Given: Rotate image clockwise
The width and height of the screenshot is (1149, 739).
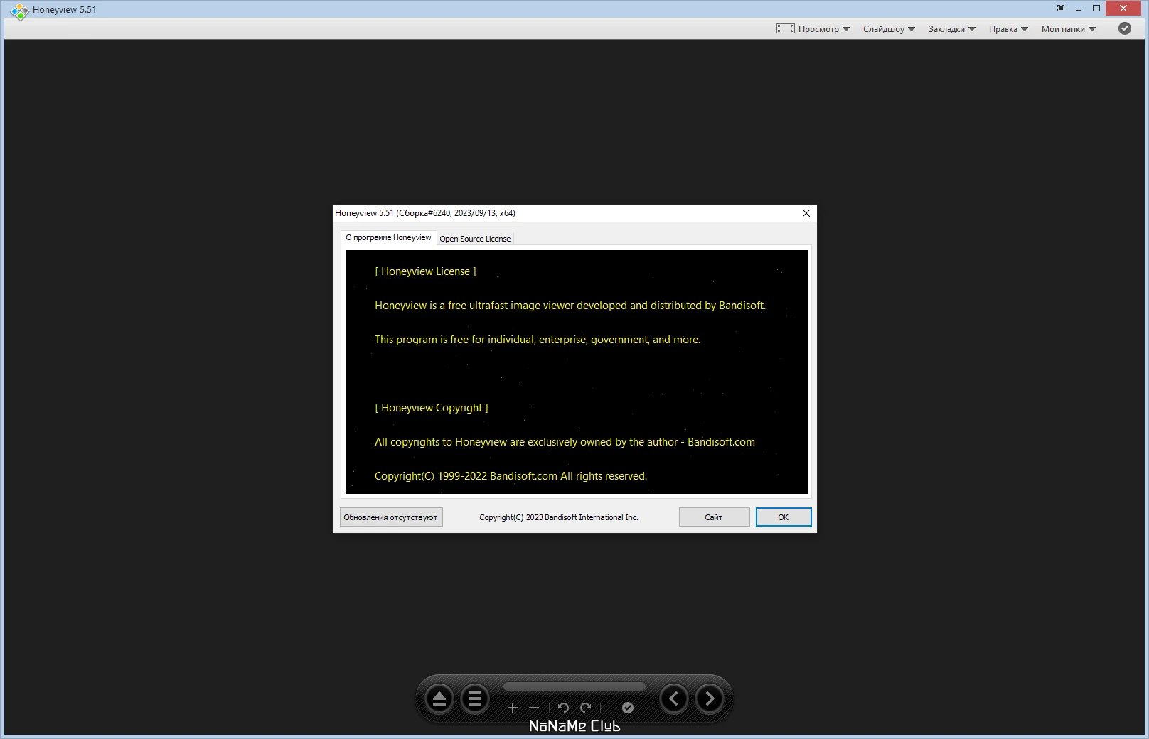Looking at the screenshot, I should pos(586,708).
